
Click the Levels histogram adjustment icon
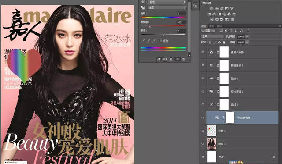[x=216, y=8]
